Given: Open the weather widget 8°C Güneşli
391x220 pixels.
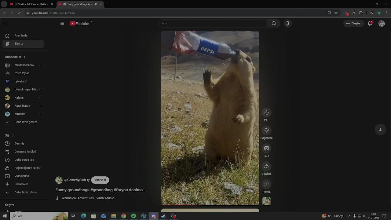Looking at the screenshot, I should (333, 216).
